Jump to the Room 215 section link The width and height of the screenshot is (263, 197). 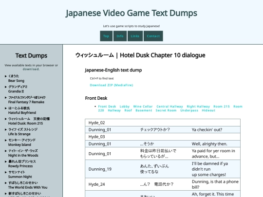coord(222,107)
